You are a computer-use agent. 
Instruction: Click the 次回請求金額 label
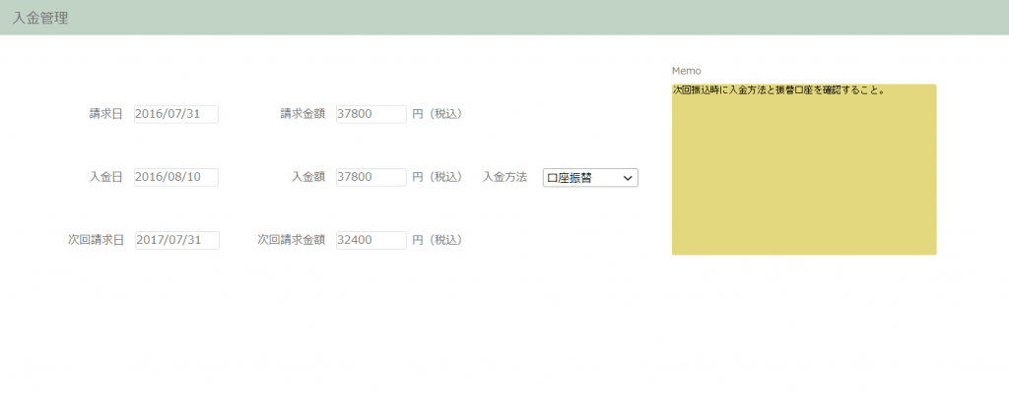pos(292,240)
